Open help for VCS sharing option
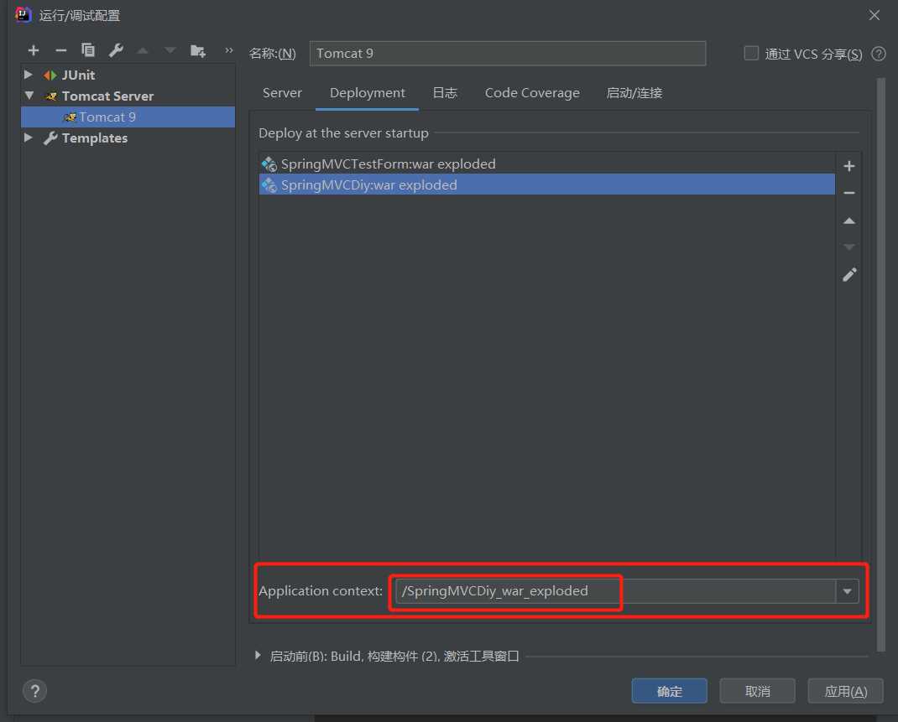The height and width of the screenshot is (722, 898). coord(879,54)
